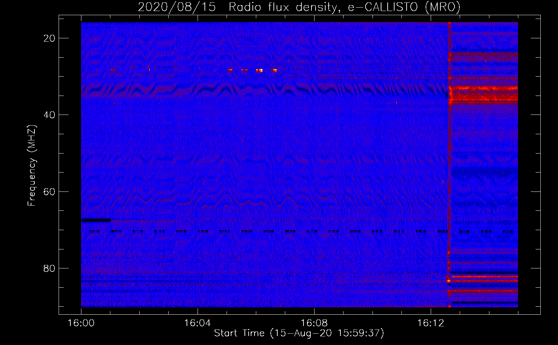
Task: Click the '20' frequency tick label
Action: 50,38
